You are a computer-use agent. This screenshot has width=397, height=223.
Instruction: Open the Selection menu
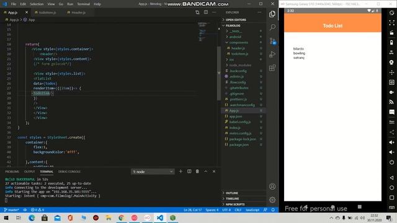(x=37, y=4)
